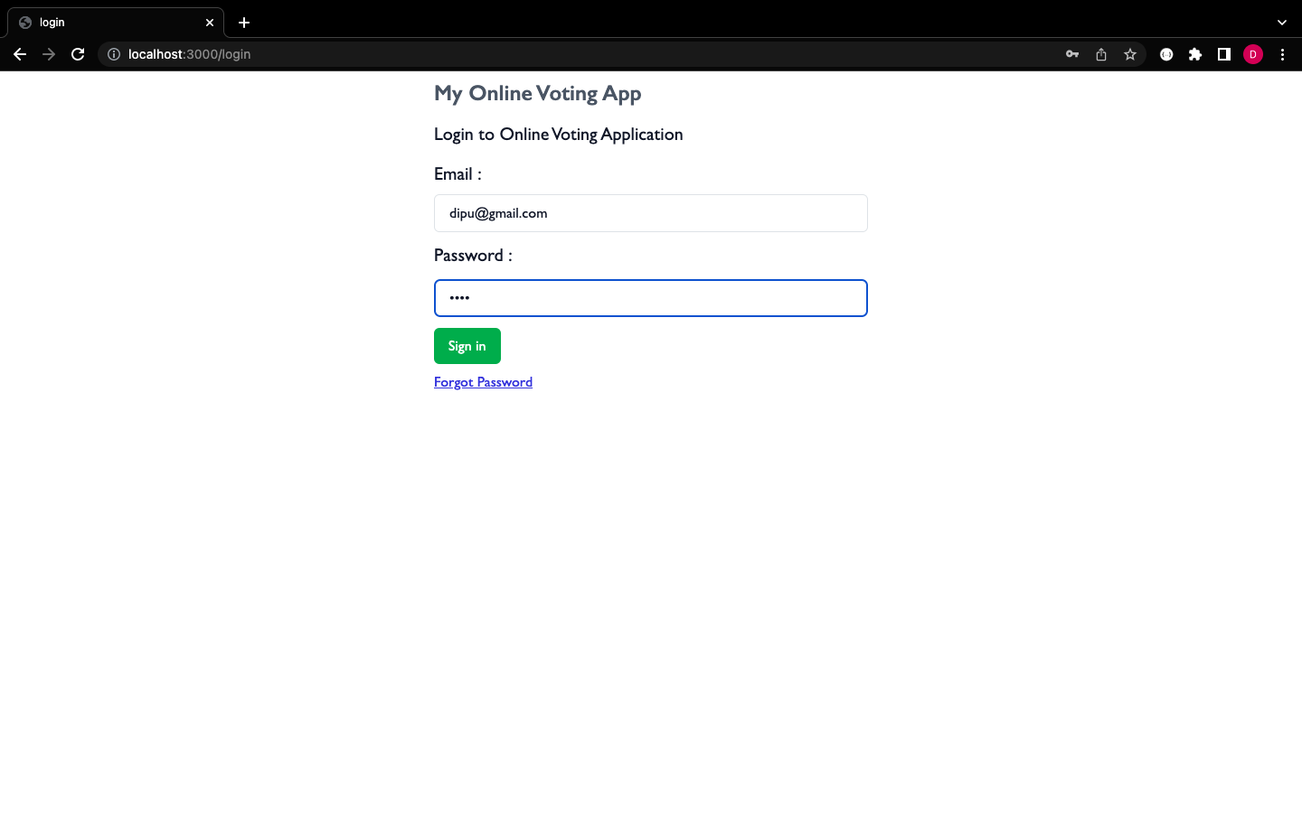
Task: Open the Forgot Password link
Action: tap(483, 381)
